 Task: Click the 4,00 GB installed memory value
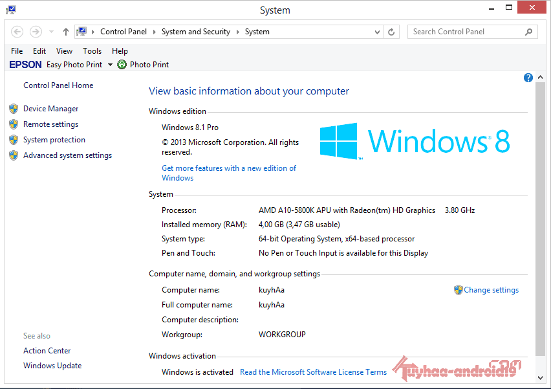pyautogui.click(x=299, y=225)
